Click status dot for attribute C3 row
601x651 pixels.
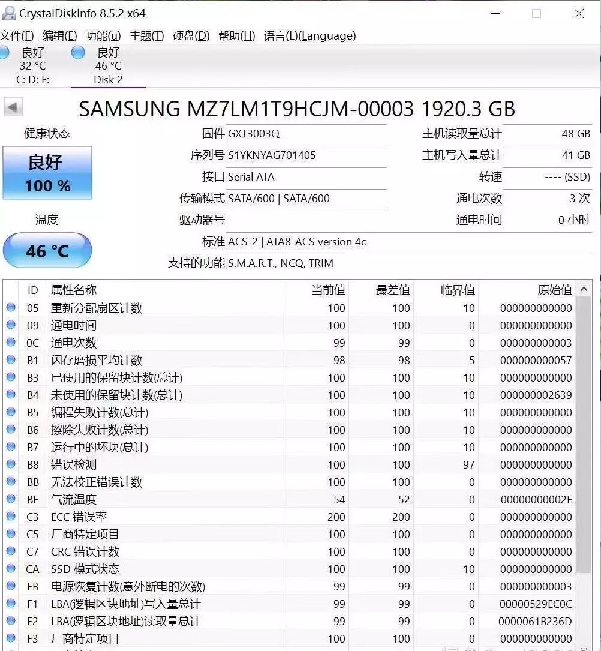11,516
